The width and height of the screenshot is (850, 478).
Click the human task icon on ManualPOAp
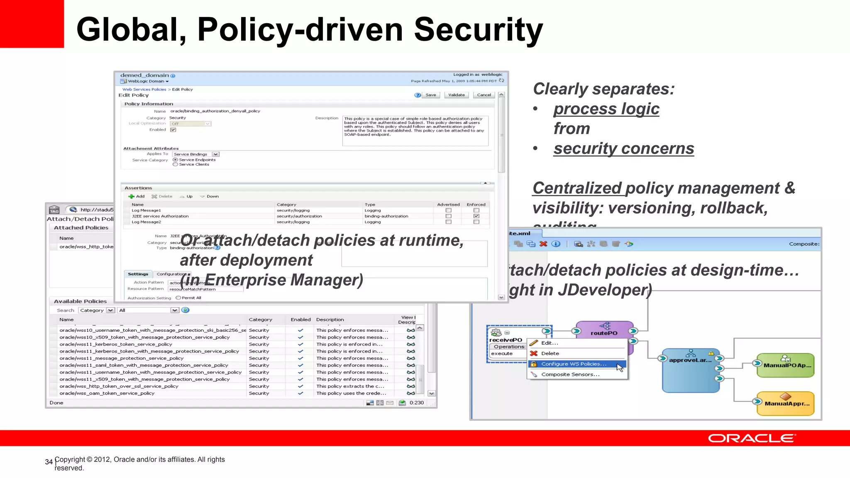(786, 358)
